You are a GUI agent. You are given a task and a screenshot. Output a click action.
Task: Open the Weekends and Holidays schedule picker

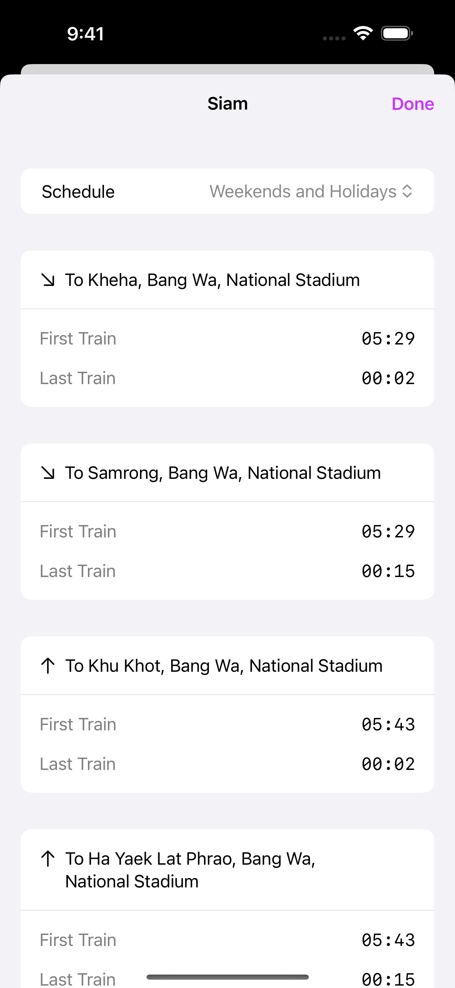click(303, 192)
